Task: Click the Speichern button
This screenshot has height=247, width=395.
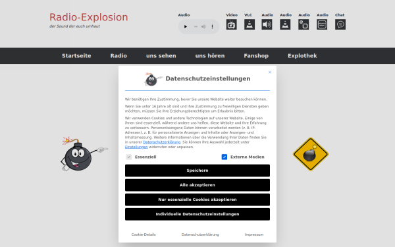Action: tap(197, 171)
